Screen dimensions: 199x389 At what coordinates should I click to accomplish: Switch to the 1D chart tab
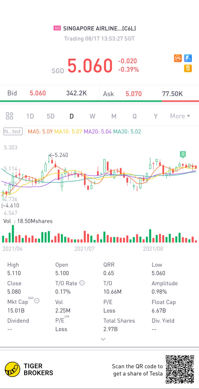[30, 116]
